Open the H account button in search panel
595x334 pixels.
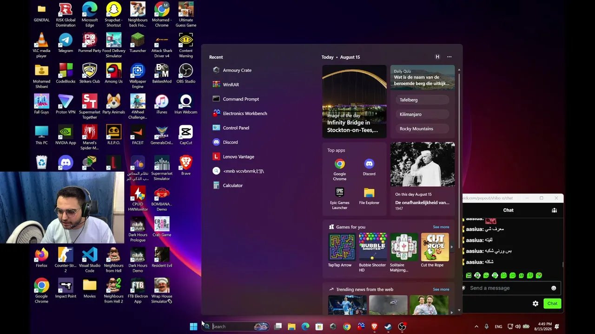pos(437,57)
